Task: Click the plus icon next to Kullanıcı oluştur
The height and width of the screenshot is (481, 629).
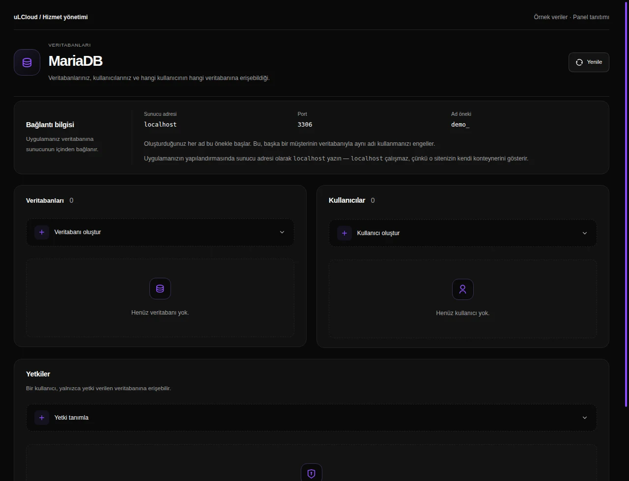Action: point(344,233)
